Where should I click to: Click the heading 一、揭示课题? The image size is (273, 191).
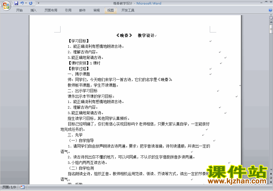point(79,74)
